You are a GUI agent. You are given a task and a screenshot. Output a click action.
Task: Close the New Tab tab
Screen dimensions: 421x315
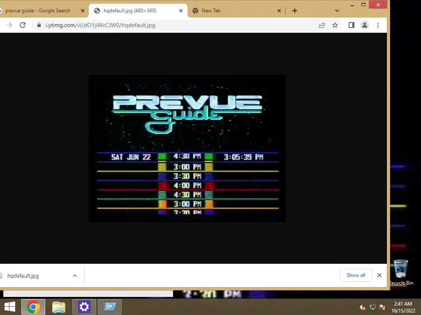point(279,11)
